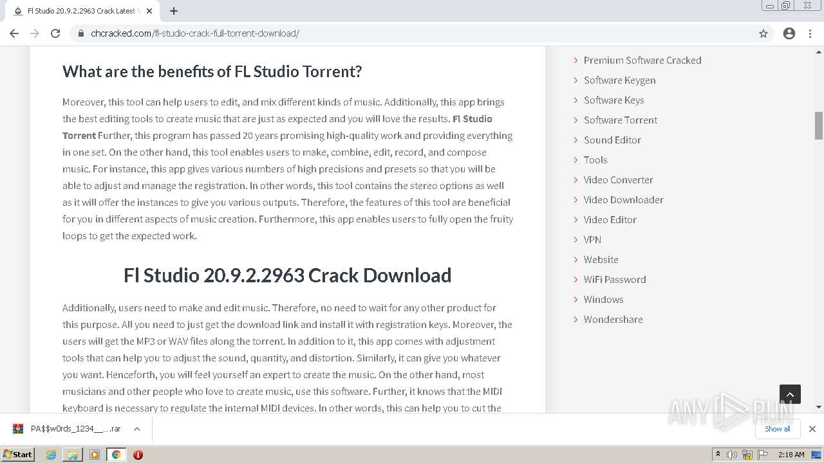Open Website category link

click(x=601, y=260)
